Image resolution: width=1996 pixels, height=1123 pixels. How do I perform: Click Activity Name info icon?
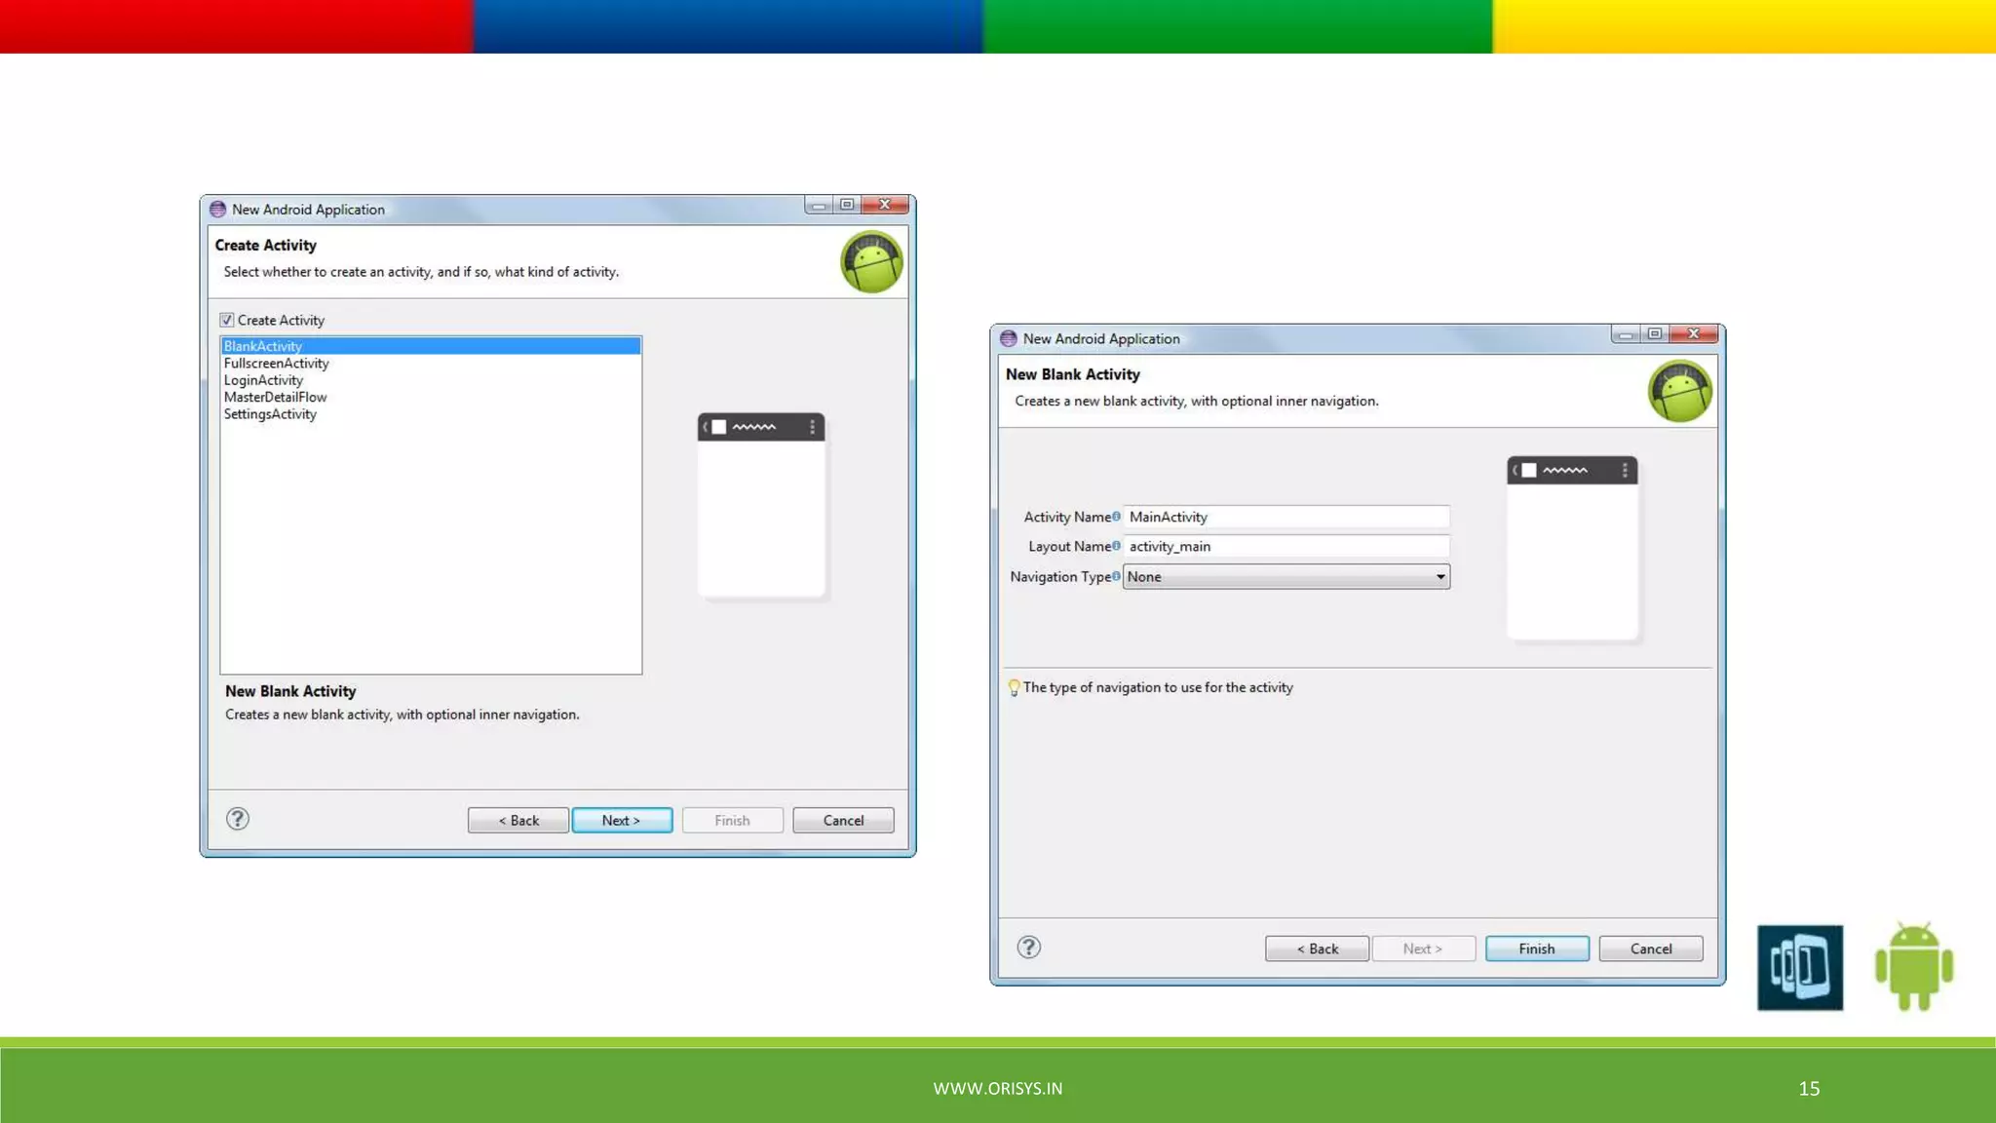pos(1116,517)
